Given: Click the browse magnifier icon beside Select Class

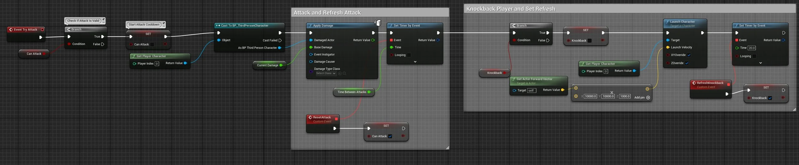Looking at the screenshot, I should (344, 73).
